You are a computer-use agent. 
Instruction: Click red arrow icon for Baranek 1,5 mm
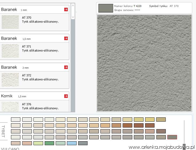[66, 39]
